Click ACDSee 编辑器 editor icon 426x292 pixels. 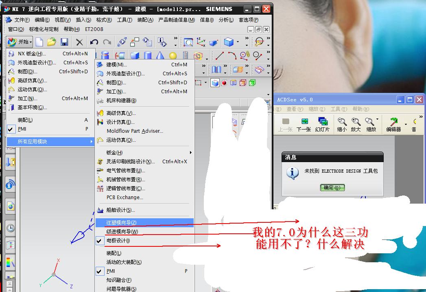pos(394,125)
